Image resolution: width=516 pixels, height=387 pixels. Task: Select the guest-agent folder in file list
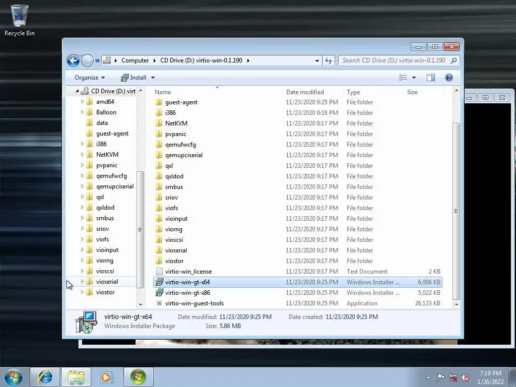pyautogui.click(x=181, y=102)
